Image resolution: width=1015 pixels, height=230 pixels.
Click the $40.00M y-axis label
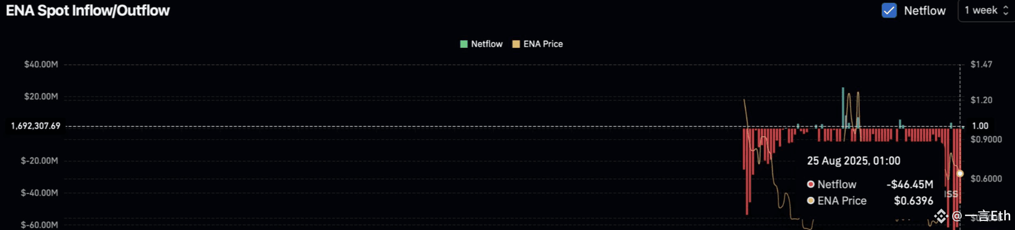tap(41, 64)
